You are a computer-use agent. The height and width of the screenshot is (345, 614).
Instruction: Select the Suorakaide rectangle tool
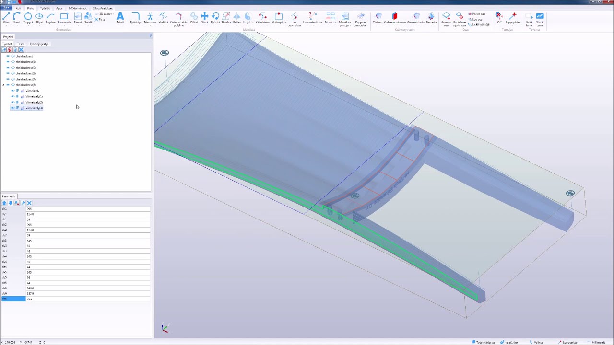tap(64, 18)
